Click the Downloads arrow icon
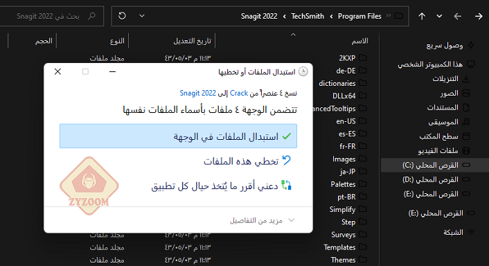The image size is (489, 266). click(x=466, y=78)
